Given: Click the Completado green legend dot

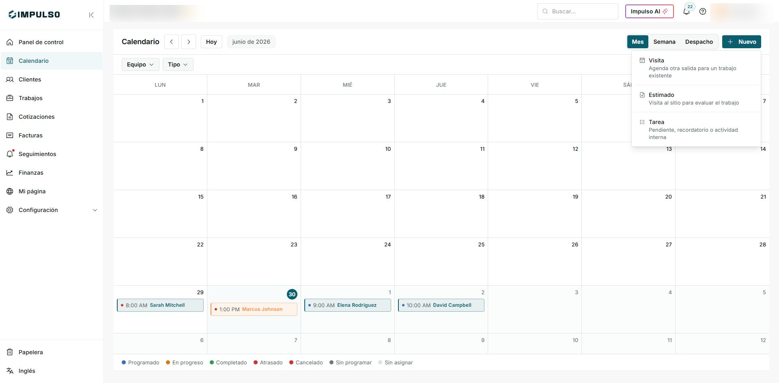Looking at the screenshot, I should click(212, 362).
